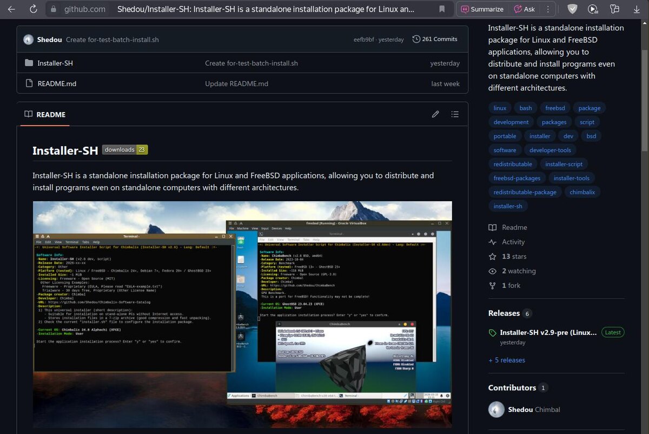649x434 pixels.
Task: Open the 'installer' topic tag
Action: point(540,136)
